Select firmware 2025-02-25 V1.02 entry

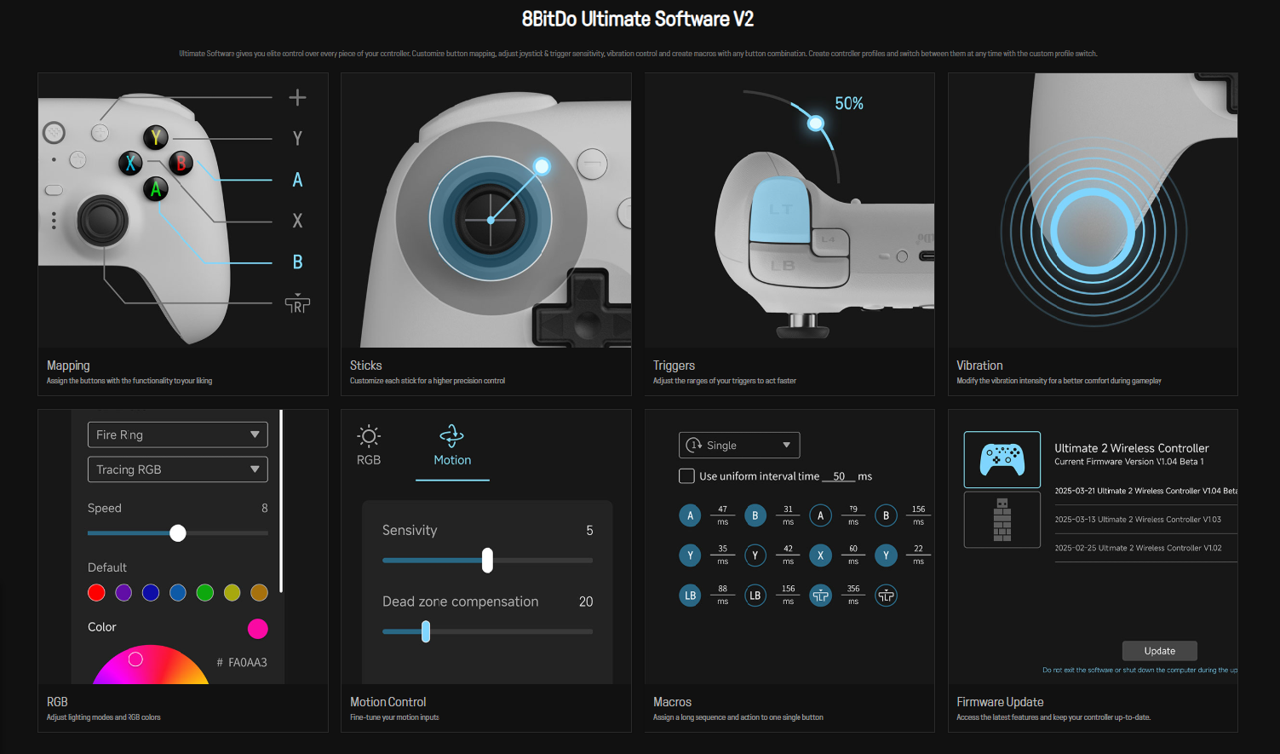tap(1138, 548)
